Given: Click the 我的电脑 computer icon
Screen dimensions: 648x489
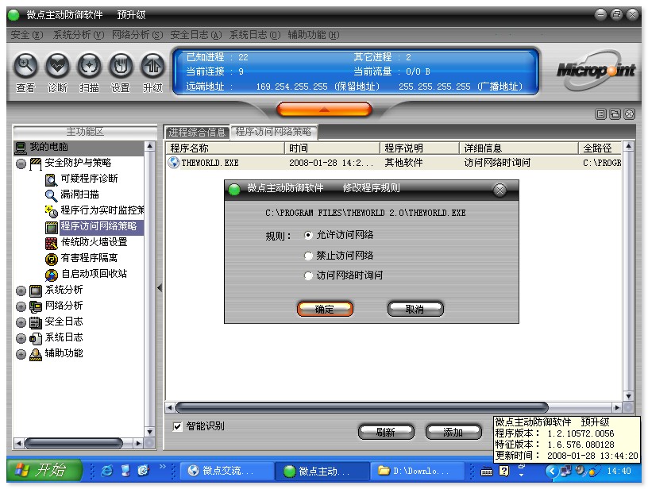Looking at the screenshot, I should point(21,148).
